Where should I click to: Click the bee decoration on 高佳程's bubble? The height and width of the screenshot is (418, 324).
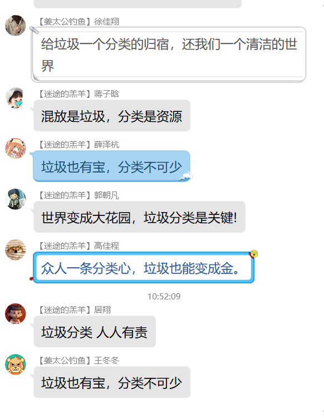(253, 254)
